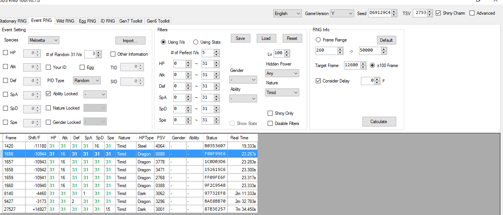Click the Frame Range end field 50000
The height and width of the screenshot is (215, 503).
370,51
